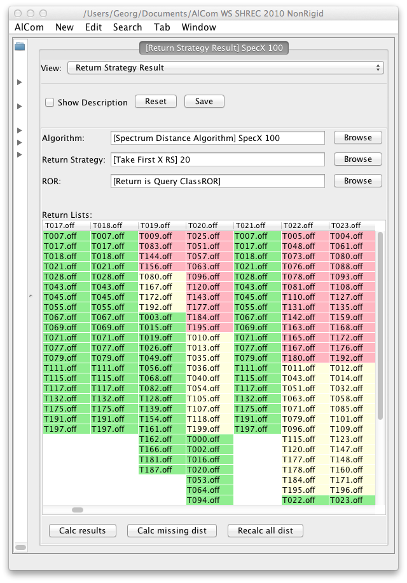Select the T020.off column header

(x=210, y=225)
